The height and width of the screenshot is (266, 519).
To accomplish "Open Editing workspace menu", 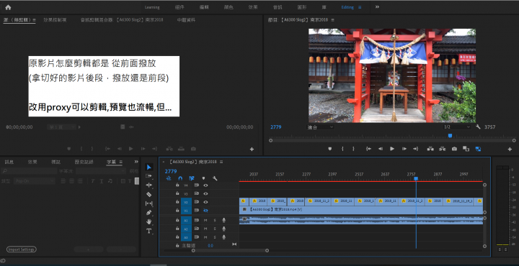I will pos(360,7).
